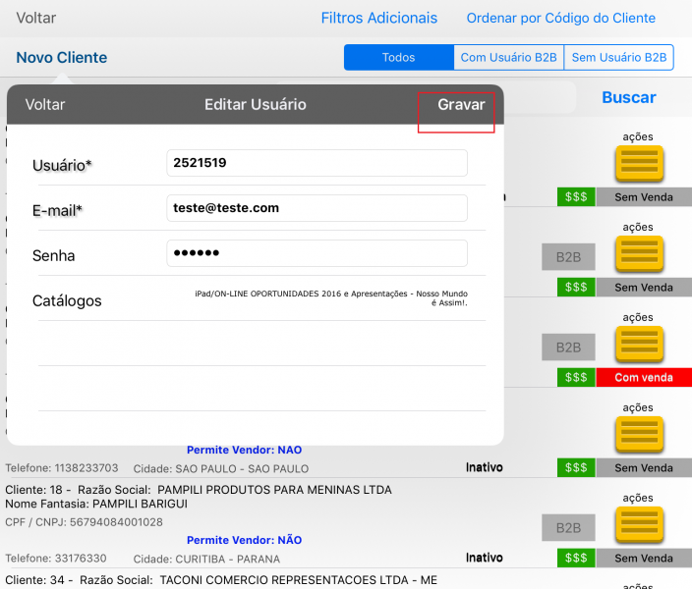Tap Voltar in the Editar Usuário dialog
Image resolution: width=692 pixels, height=589 pixels.
point(45,104)
